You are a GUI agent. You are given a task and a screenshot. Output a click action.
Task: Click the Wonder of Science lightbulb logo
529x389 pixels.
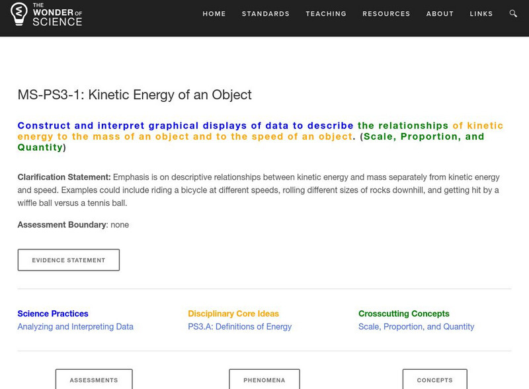point(20,14)
